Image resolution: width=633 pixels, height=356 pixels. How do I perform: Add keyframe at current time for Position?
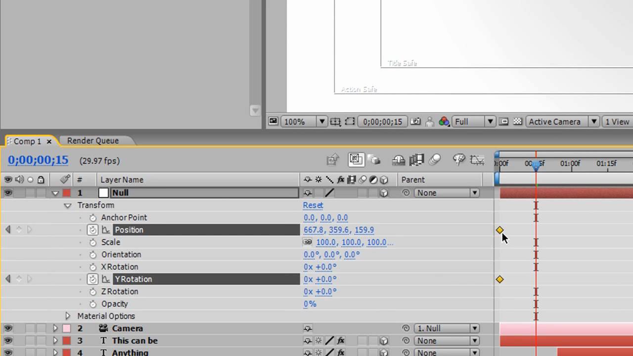tap(19, 230)
